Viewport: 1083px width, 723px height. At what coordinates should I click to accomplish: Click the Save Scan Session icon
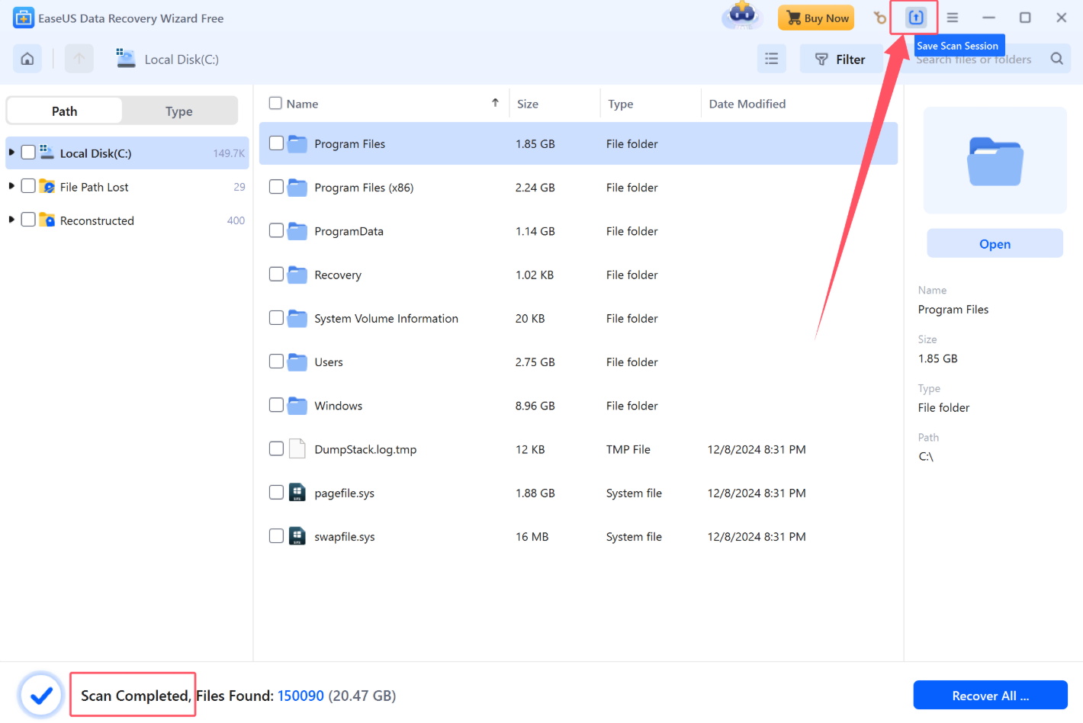[x=915, y=18]
